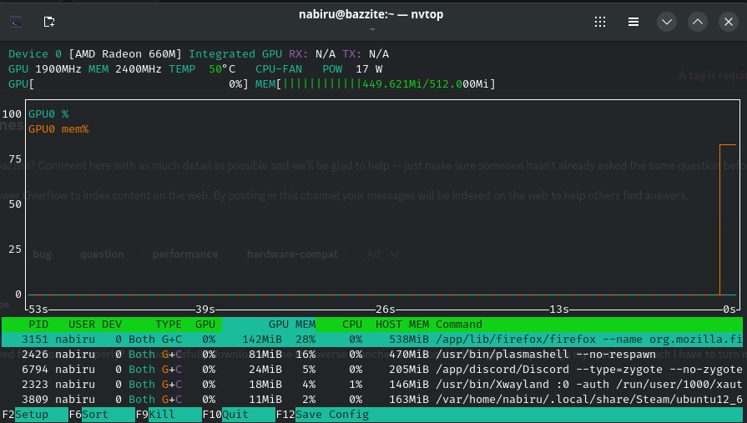747x423 pixels.
Task: Click the window title nabiru@bazzite nvtop
Action: click(371, 14)
